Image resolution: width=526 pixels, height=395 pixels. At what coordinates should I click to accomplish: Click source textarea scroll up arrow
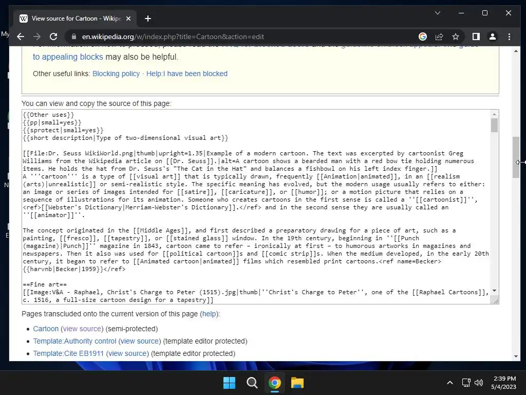click(x=494, y=114)
